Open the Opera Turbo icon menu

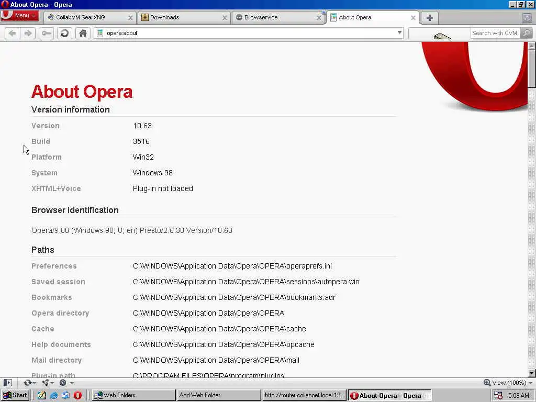66,383
